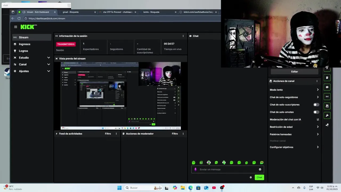Open YouTube app from taskbar
The height and width of the screenshot is (192, 341).
point(214,188)
